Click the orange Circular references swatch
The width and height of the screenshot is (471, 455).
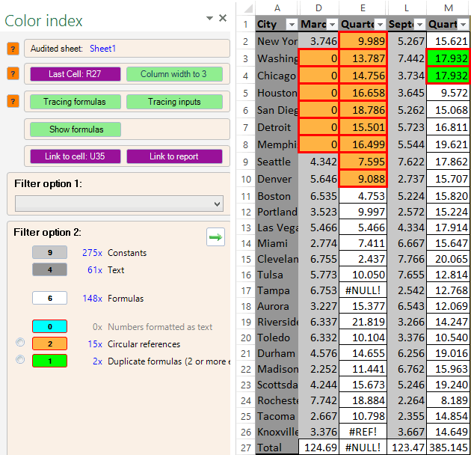pos(49,343)
